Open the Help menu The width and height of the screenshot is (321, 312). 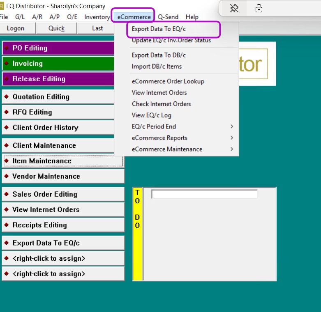coord(192,17)
